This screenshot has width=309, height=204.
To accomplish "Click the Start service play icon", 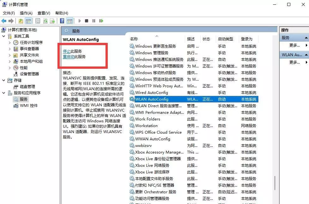I will (x=80, y=21).
